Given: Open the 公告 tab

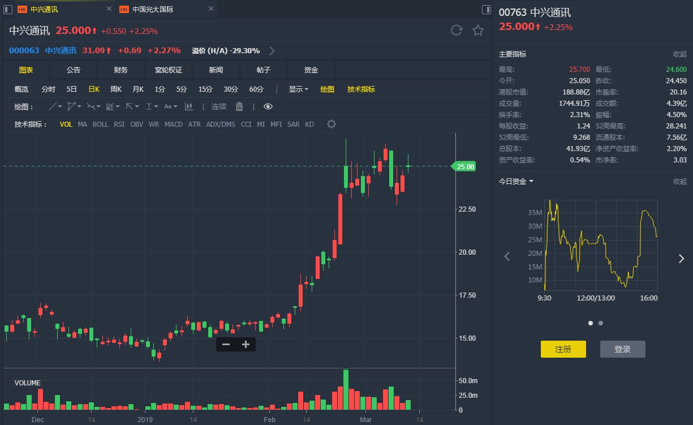Looking at the screenshot, I should click(x=74, y=70).
